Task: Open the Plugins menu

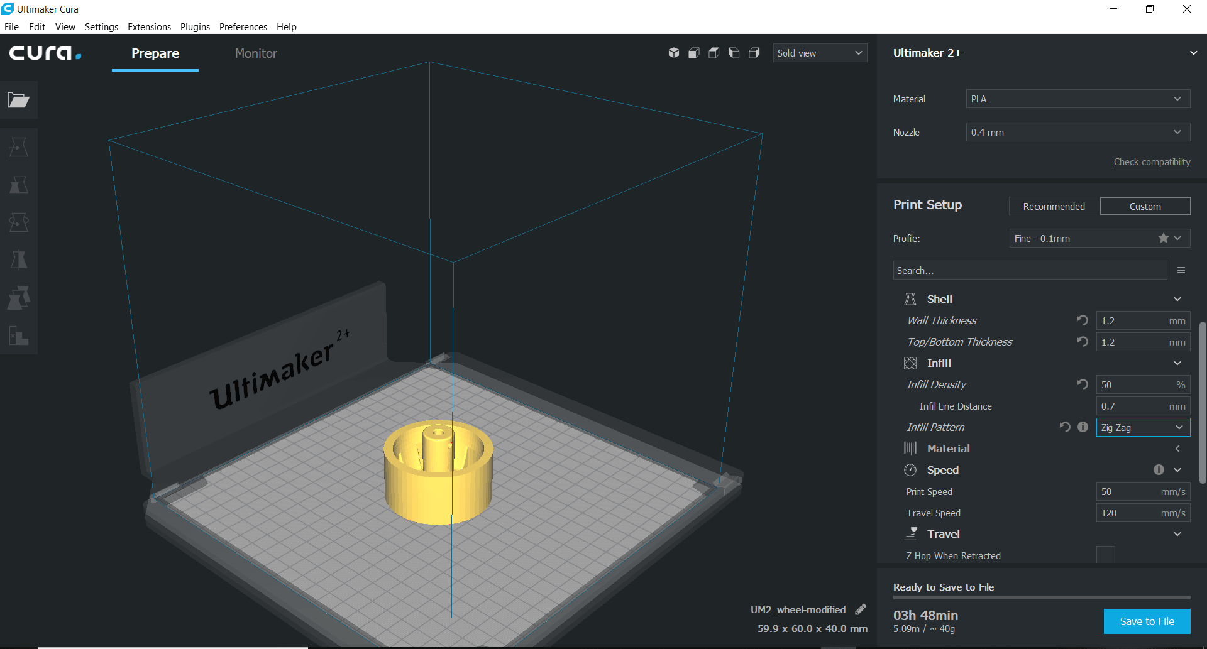Action: [x=195, y=26]
